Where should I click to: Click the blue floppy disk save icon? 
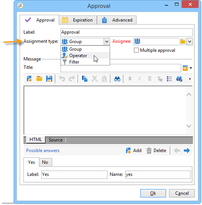[x=49, y=79]
